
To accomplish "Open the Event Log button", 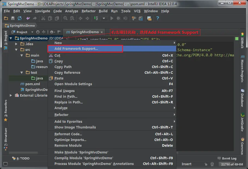I will 227,158.
